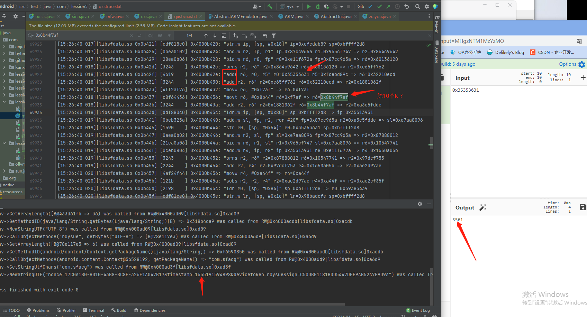Switch to the sina.java tab

click(x=80, y=16)
